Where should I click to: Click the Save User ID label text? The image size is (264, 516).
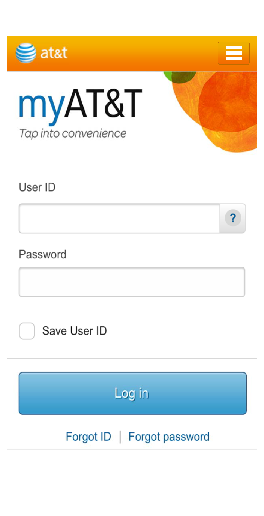(x=74, y=331)
